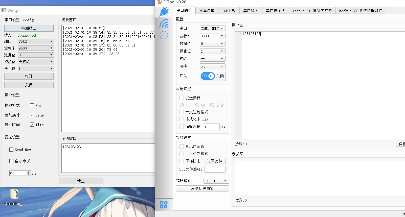
Task: Open the serial plug icon in E-Tool sidebar
Action: click(x=164, y=12)
